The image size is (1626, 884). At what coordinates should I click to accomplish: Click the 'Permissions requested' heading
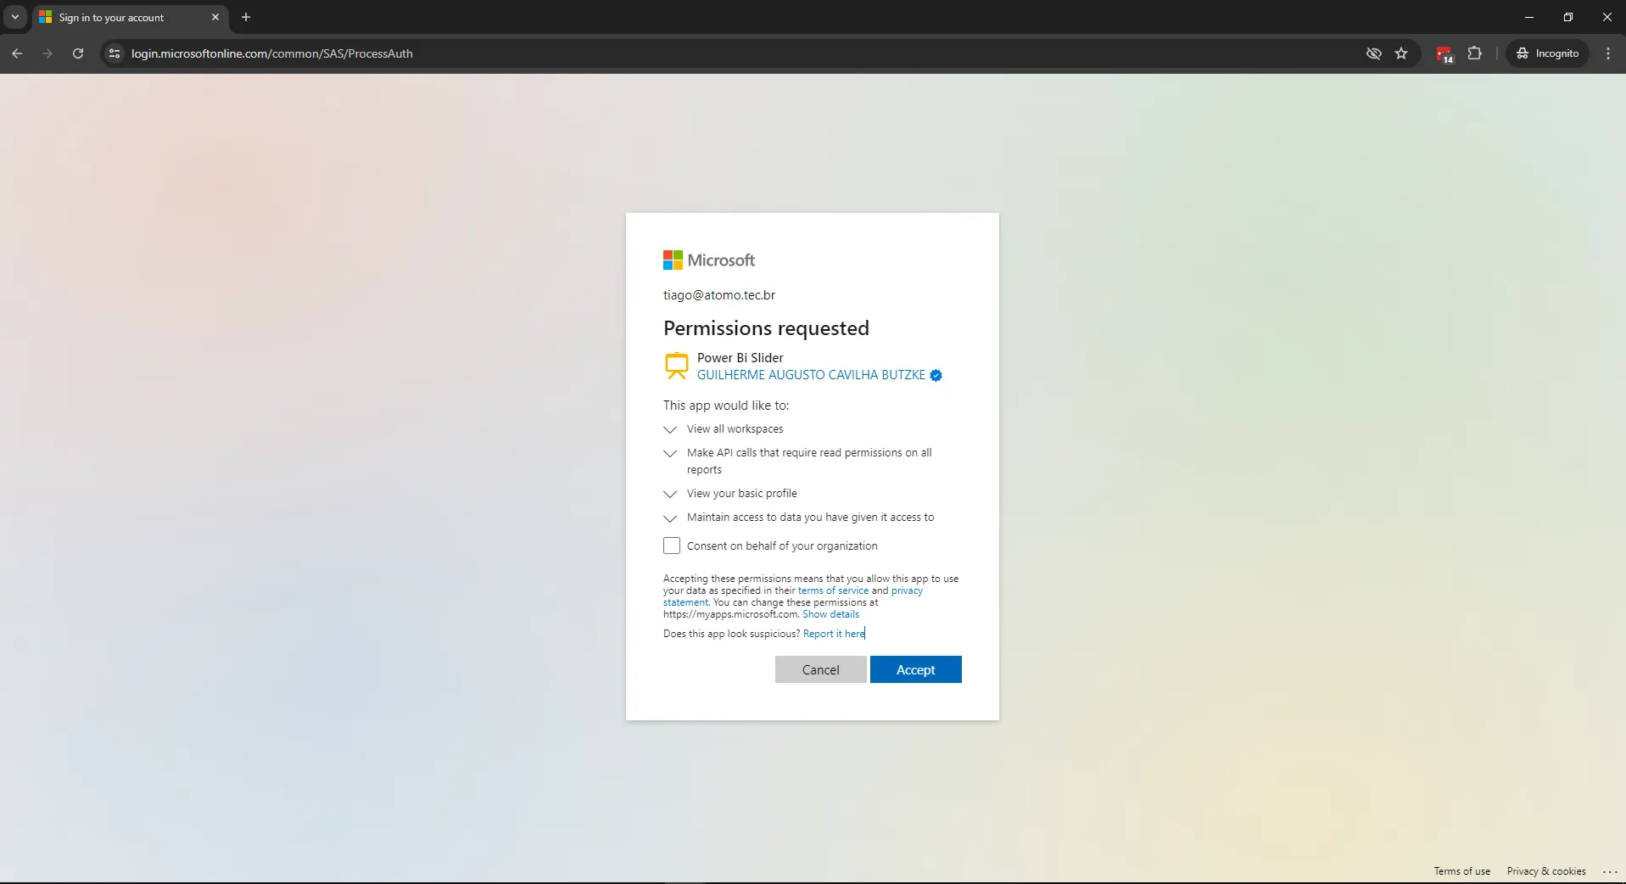coord(766,328)
